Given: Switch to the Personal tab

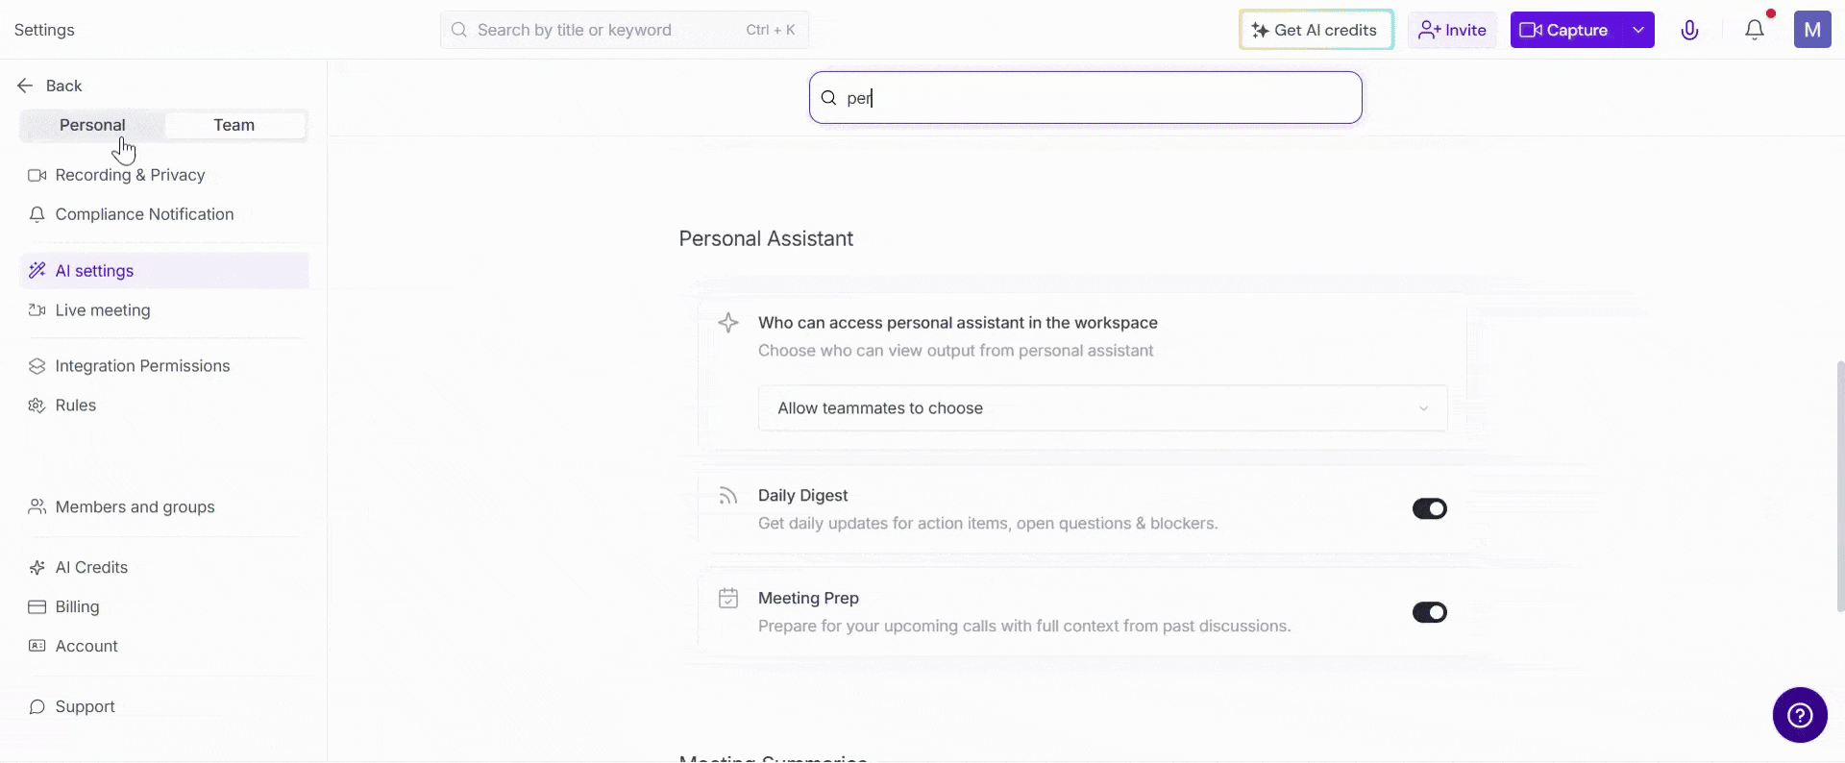Looking at the screenshot, I should 92,125.
